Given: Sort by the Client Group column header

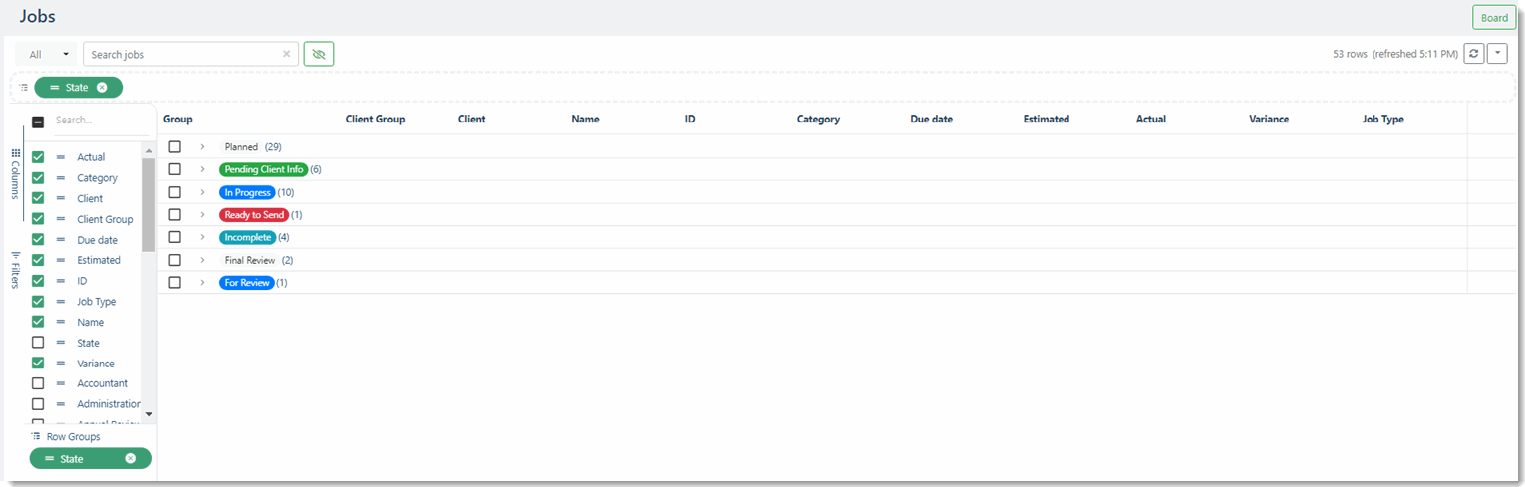Looking at the screenshot, I should [375, 119].
